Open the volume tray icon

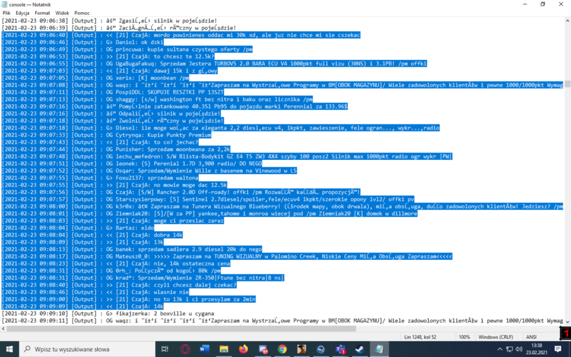tap(519, 349)
